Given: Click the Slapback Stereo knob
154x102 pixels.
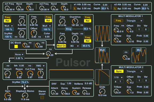Looking at the screenshot, I should coord(25,95).
